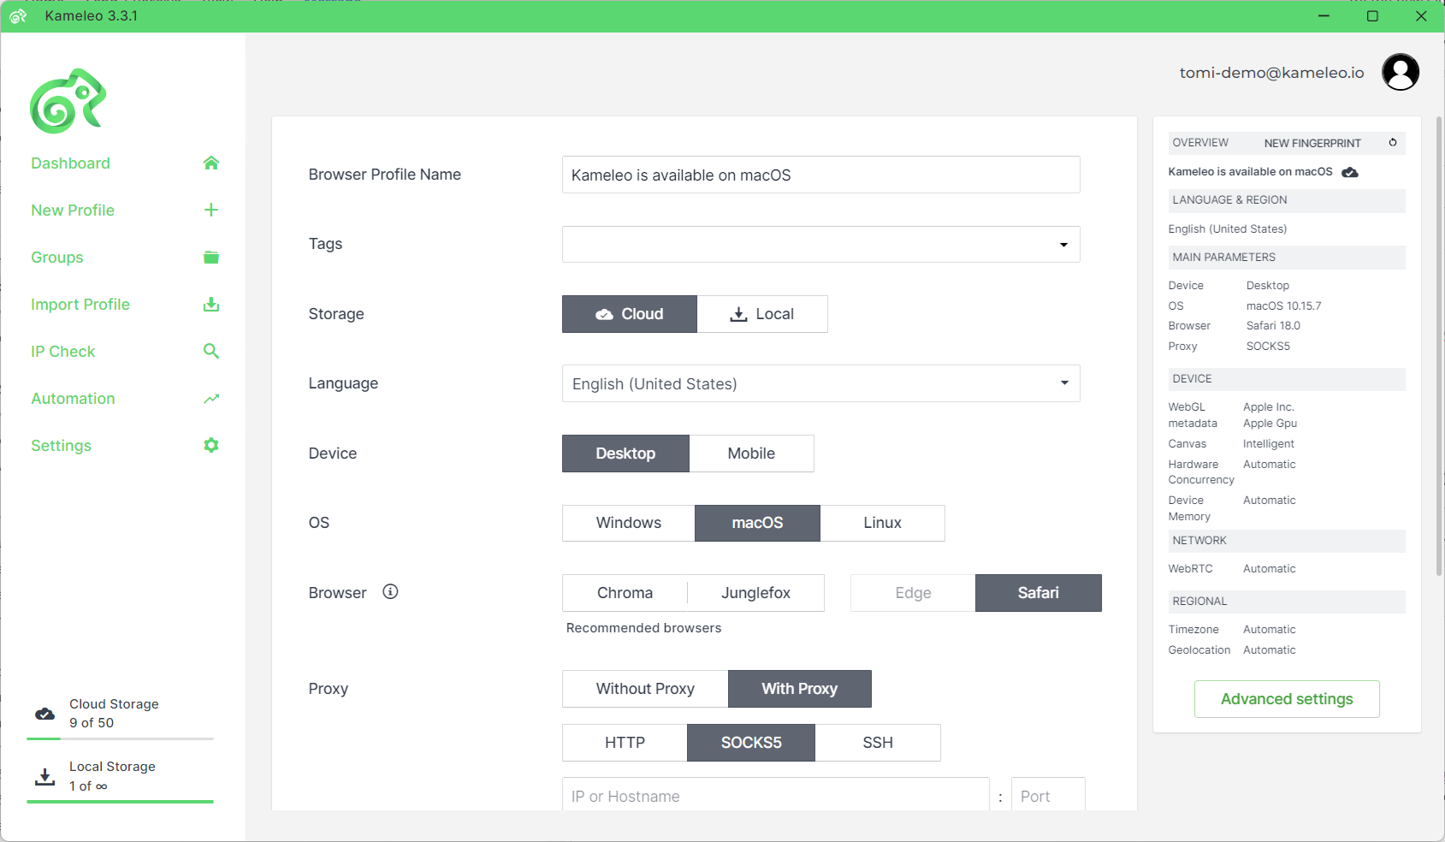Click the IP or Hostname field
Viewport: 1445px width, 842px height.
(774, 796)
